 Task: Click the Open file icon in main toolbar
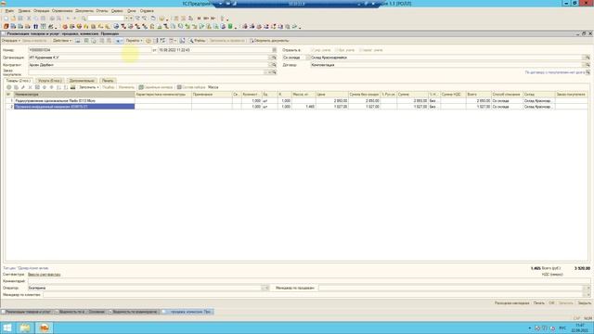coord(13,19)
